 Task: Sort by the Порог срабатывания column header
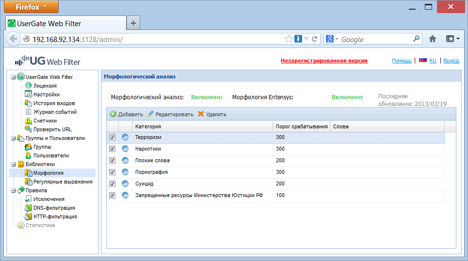tap(301, 126)
